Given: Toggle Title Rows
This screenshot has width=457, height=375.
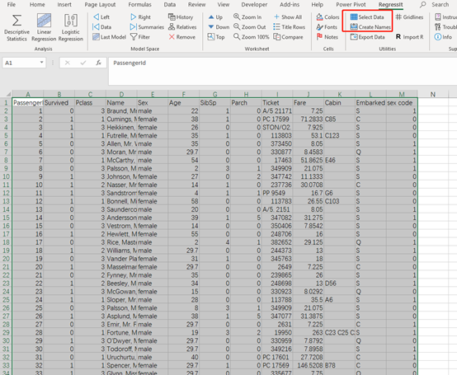Looking at the screenshot, I should pyautogui.click(x=289, y=27).
